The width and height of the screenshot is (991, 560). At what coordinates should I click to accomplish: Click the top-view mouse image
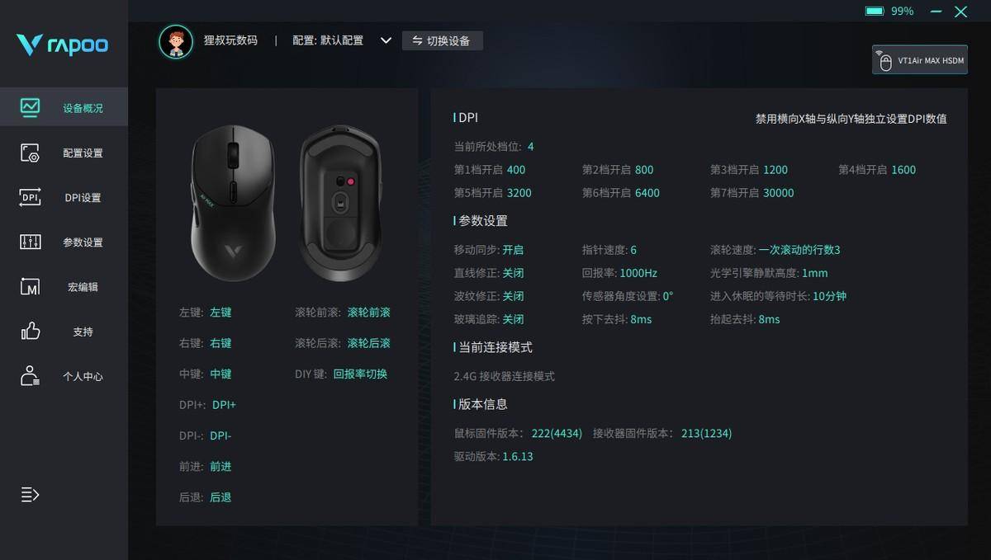pyautogui.click(x=234, y=202)
